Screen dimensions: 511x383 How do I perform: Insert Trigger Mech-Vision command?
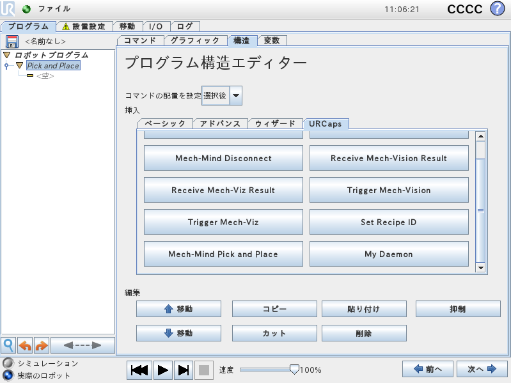[389, 190]
